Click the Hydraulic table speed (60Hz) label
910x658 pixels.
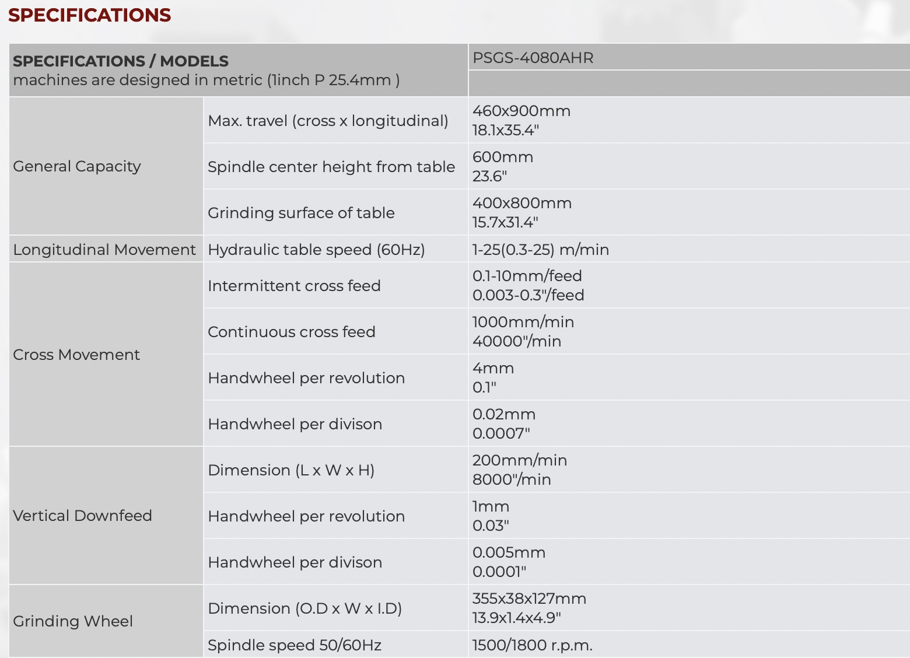[x=316, y=250]
